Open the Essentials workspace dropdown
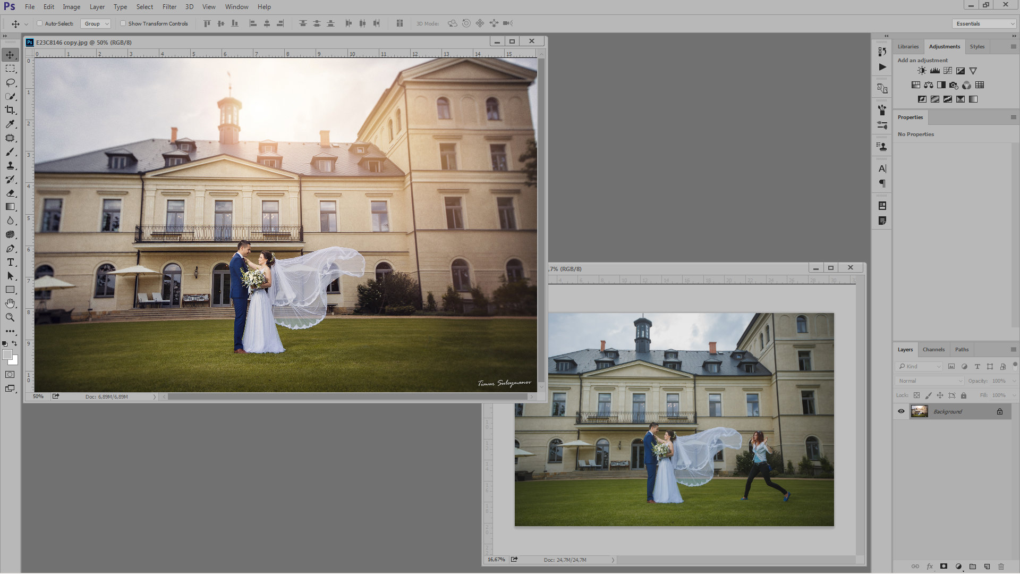The height and width of the screenshot is (574, 1020). (984, 23)
